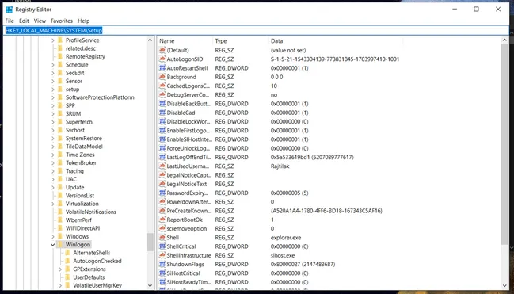Click the registry path address bar

tap(257, 31)
